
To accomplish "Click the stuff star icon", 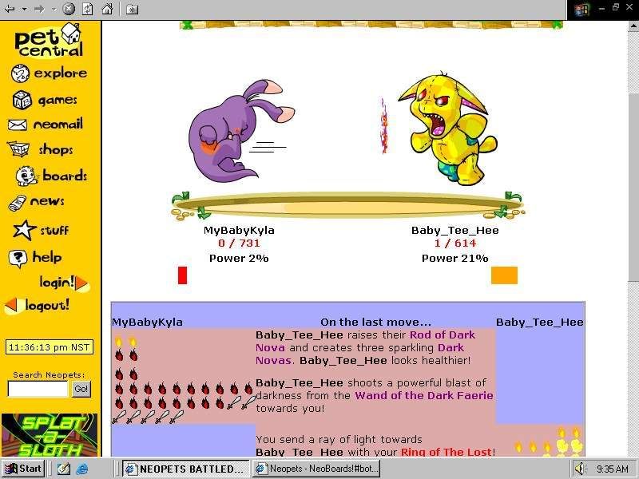I will (x=24, y=230).
